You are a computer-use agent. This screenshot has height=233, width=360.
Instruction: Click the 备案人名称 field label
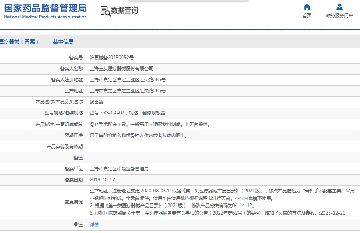pyautogui.click(x=72, y=69)
